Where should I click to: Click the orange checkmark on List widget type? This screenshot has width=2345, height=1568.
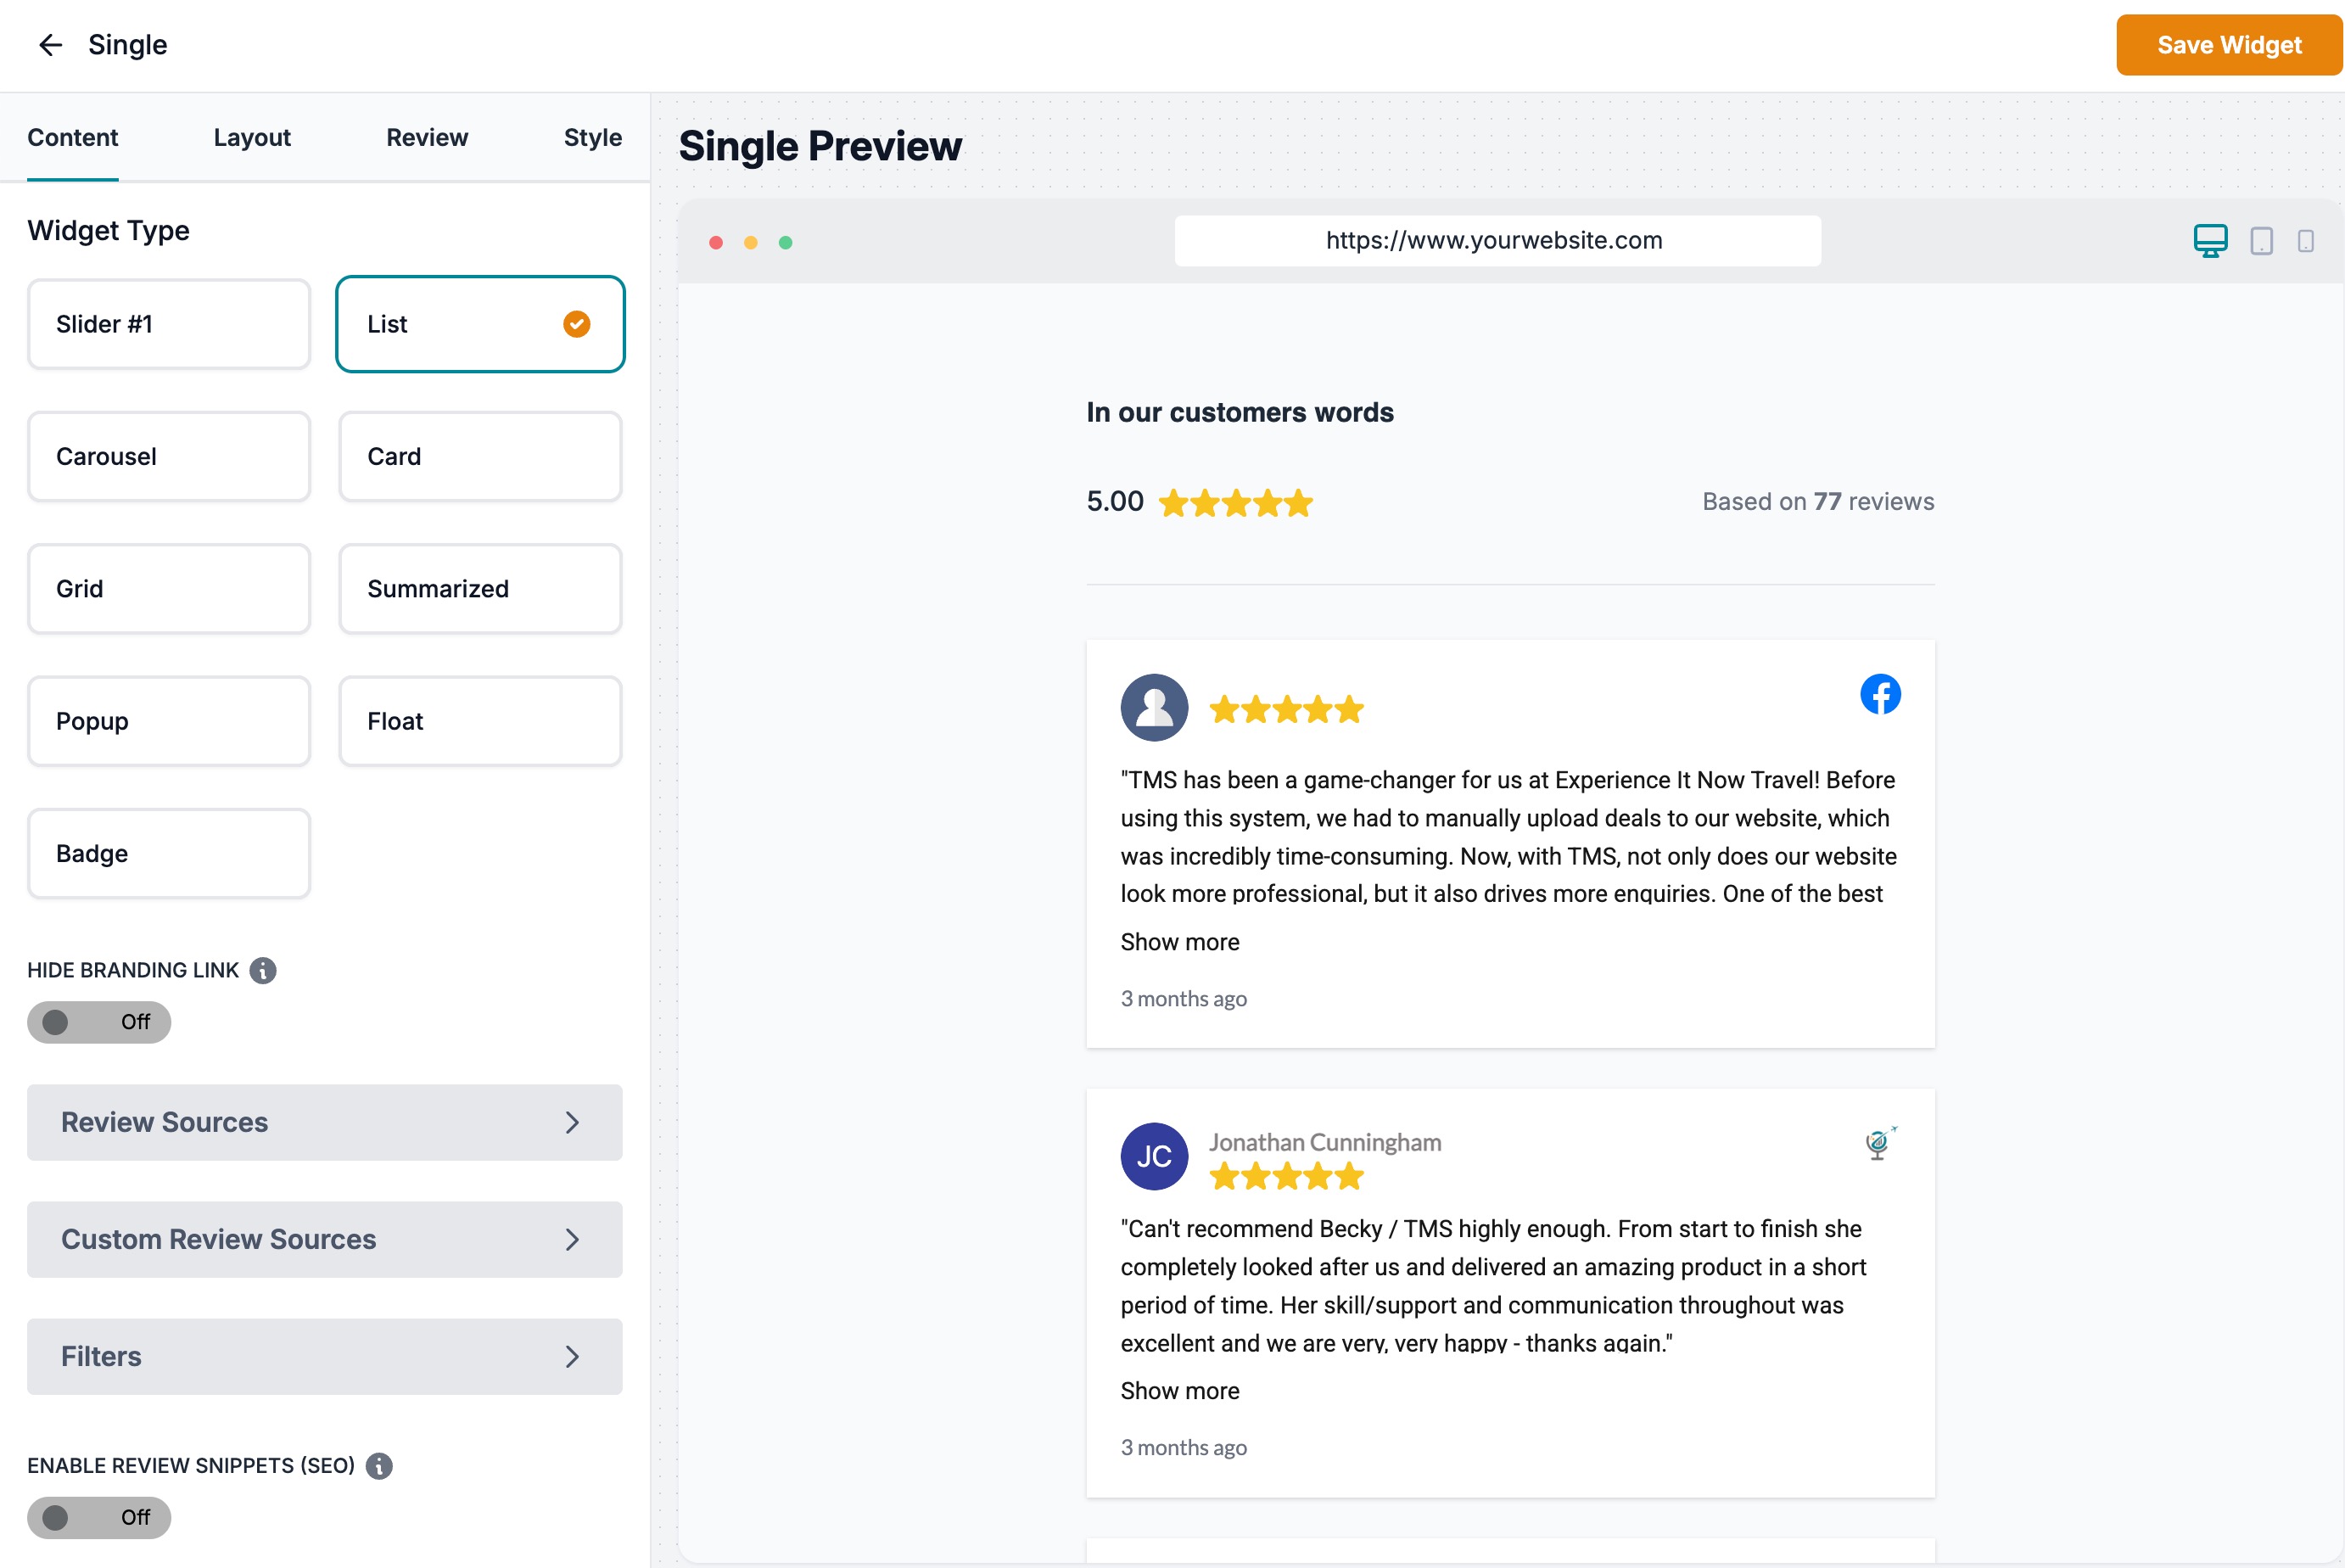pos(576,324)
